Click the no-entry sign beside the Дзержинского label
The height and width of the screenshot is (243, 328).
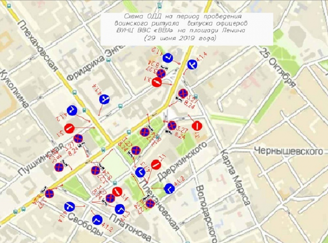(156, 165)
